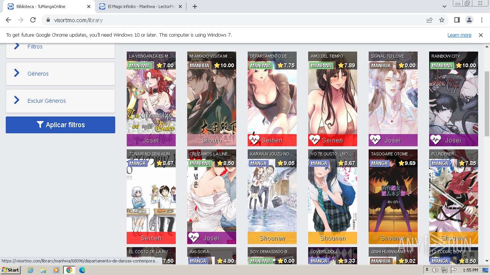Bookmark this page with star
The width and height of the screenshot is (490, 275).
coord(442,20)
